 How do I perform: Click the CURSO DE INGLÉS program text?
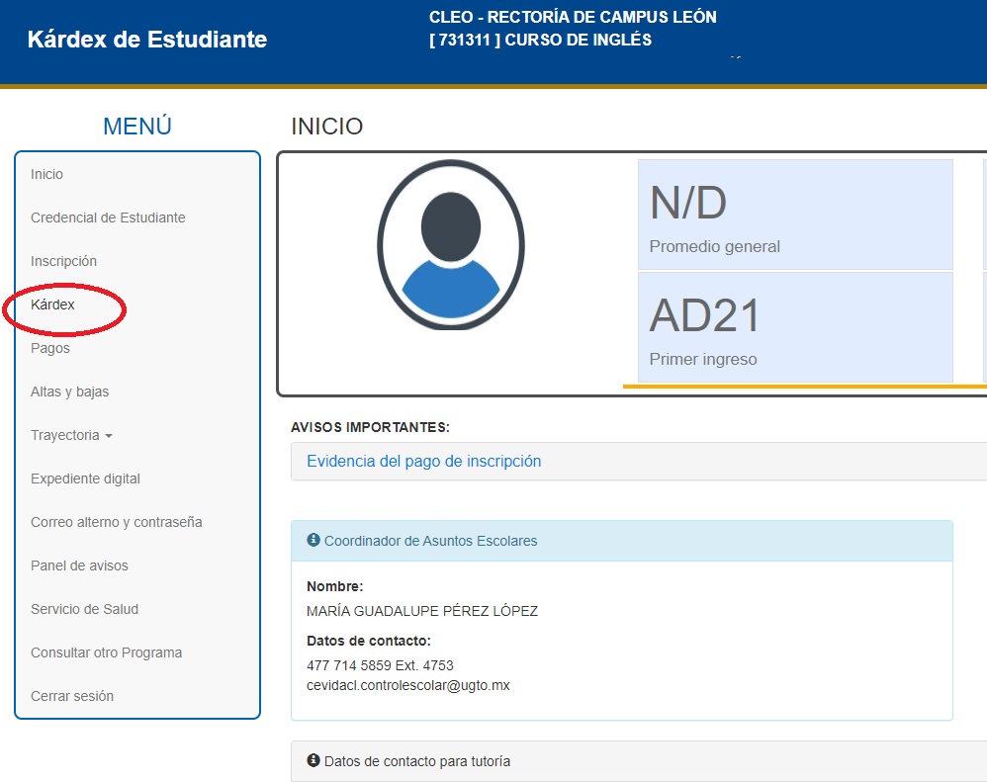tap(578, 40)
